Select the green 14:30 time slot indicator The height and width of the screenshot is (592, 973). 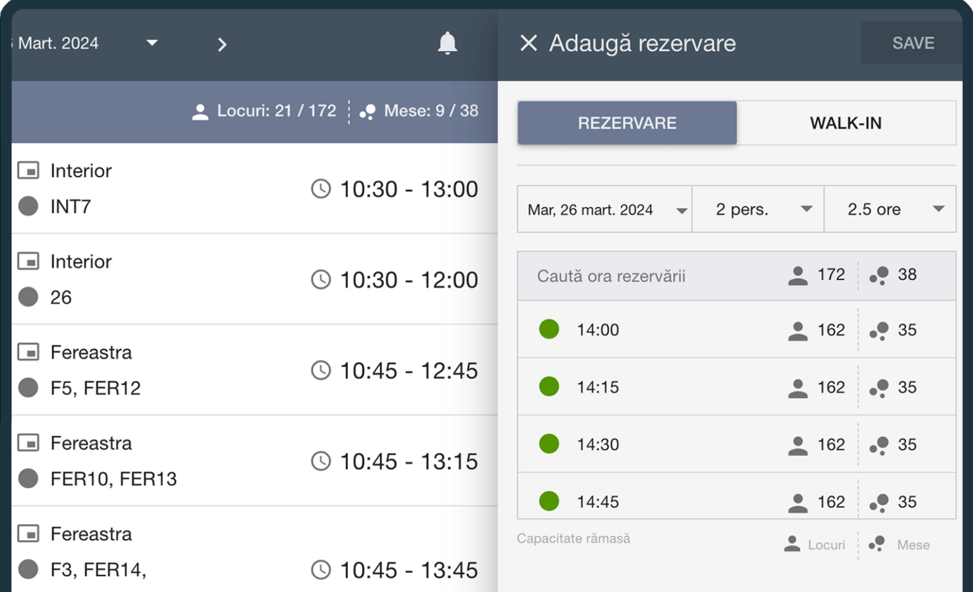pyautogui.click(x=549, y=444)
